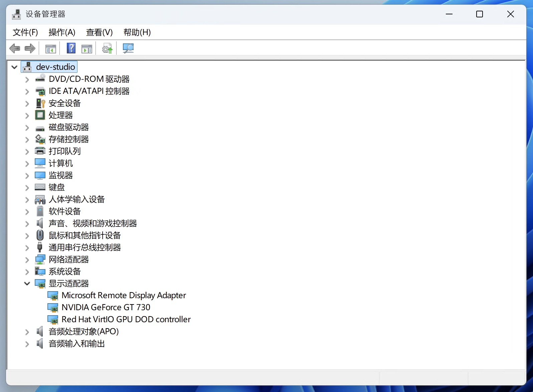Click the Microsoft Remote Display Adapter icon

click(x=53, y=296)
